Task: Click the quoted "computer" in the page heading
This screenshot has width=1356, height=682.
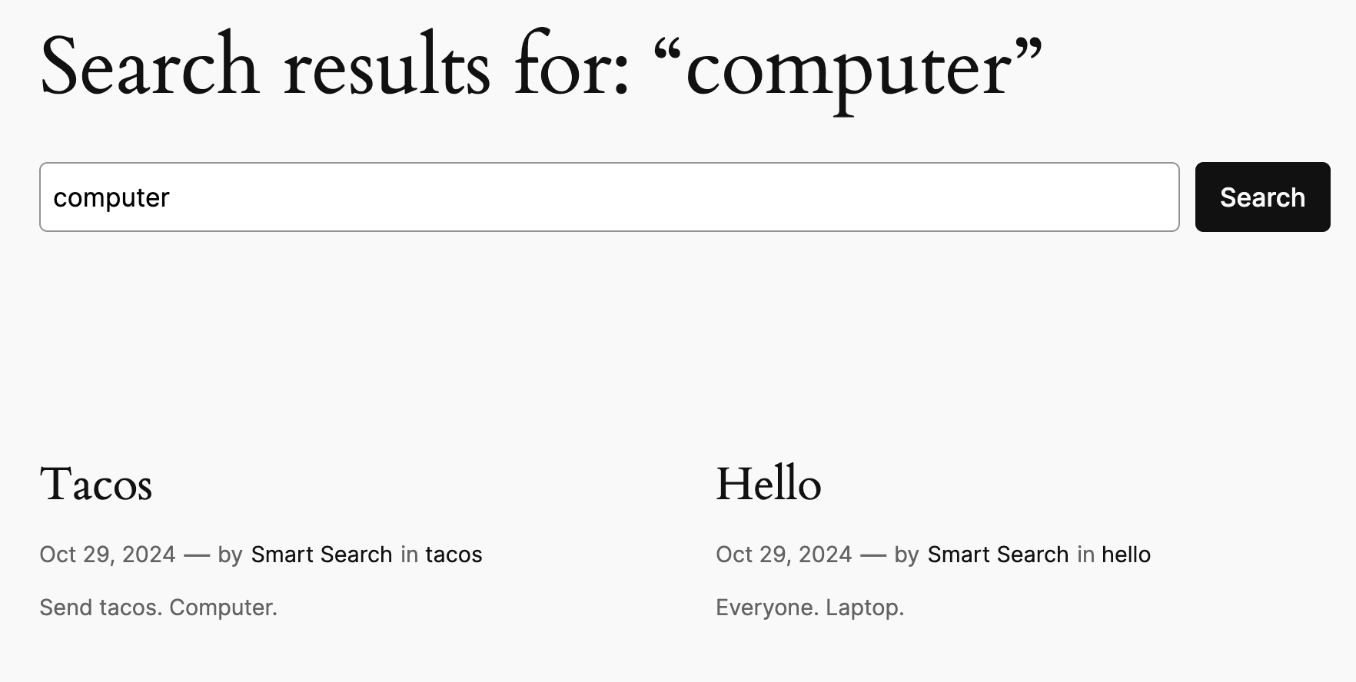Action: click(x=847, y=69)
